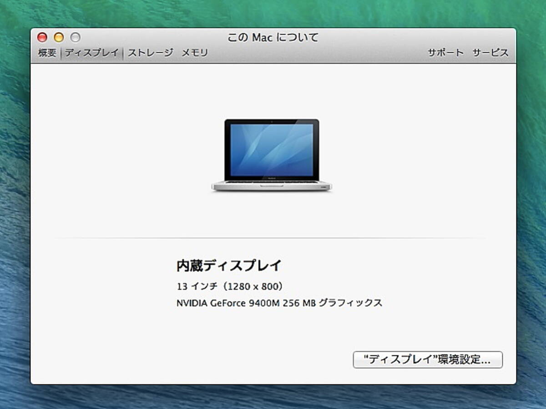Open the サービス section
This screenshot has height=409, width=546.
(x=490, y=53)
